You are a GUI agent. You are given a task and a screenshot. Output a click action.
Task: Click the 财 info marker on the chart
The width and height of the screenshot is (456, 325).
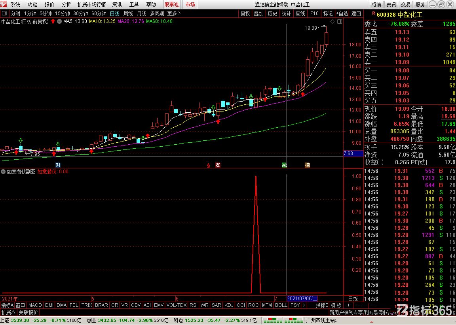pos(58,165)
